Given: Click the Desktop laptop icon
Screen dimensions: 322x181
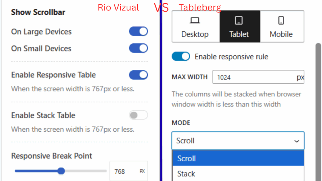Looking at the screenshot, I should [x=195, y=21].
